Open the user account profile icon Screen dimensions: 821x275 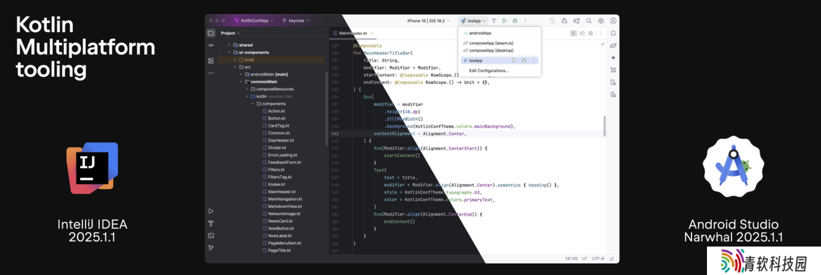613,21
